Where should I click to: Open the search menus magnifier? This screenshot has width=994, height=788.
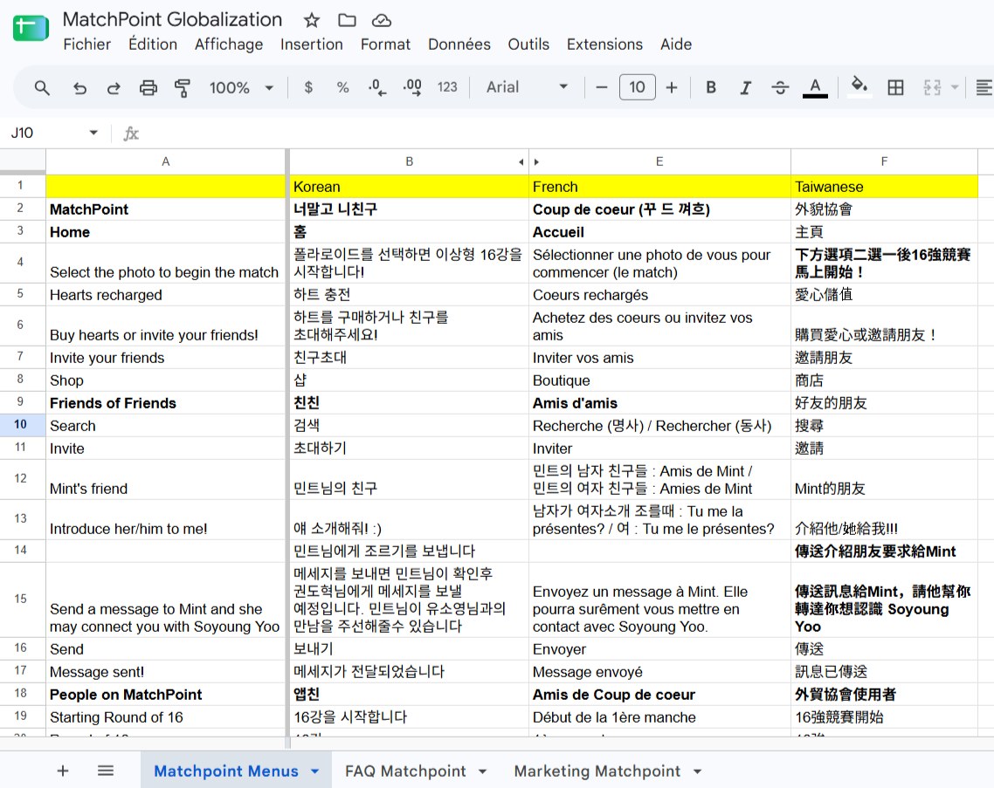[x=42, y=87]
